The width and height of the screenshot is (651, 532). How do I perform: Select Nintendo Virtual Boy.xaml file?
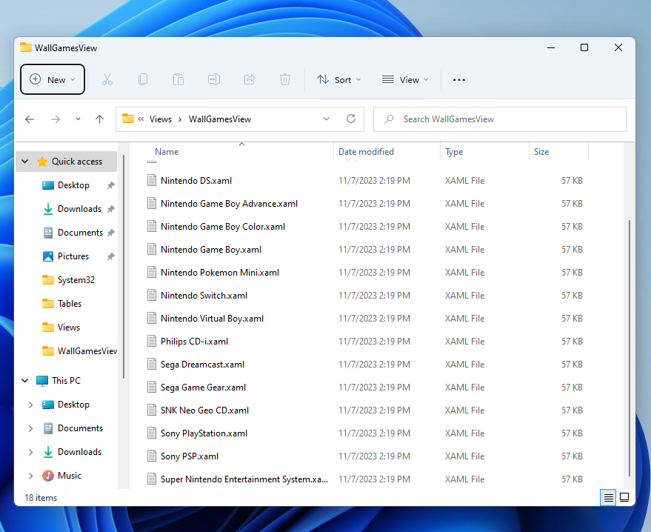212,319
